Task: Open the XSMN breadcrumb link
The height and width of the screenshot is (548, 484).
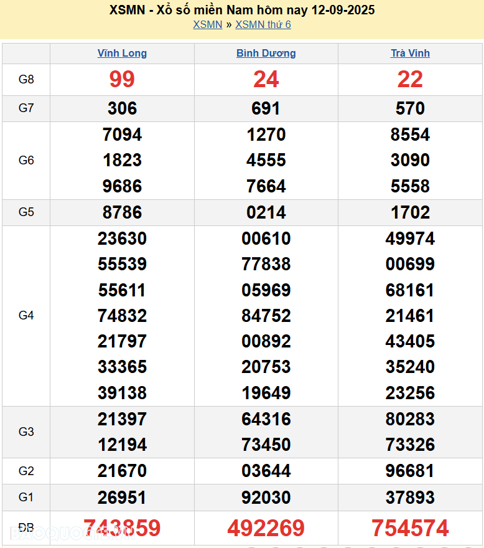Action: 207,25
